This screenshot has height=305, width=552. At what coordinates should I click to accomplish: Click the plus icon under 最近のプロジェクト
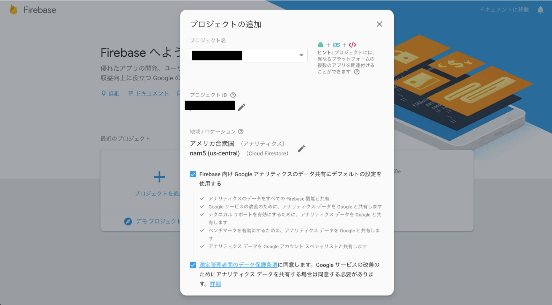[159, 177]
